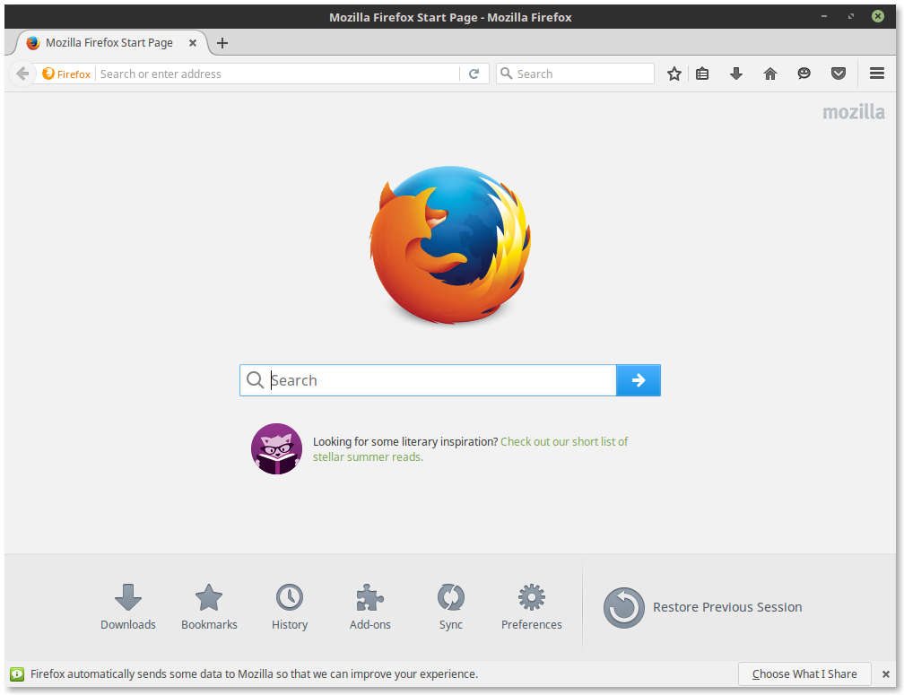Viewport: 904px width, 695px height.
Task: Open the stellar summer reads link
Action: pos(471,449)
